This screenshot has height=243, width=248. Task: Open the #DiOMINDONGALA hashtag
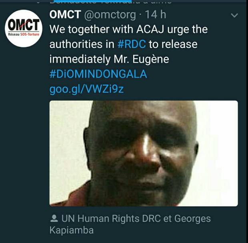point(98,74)
